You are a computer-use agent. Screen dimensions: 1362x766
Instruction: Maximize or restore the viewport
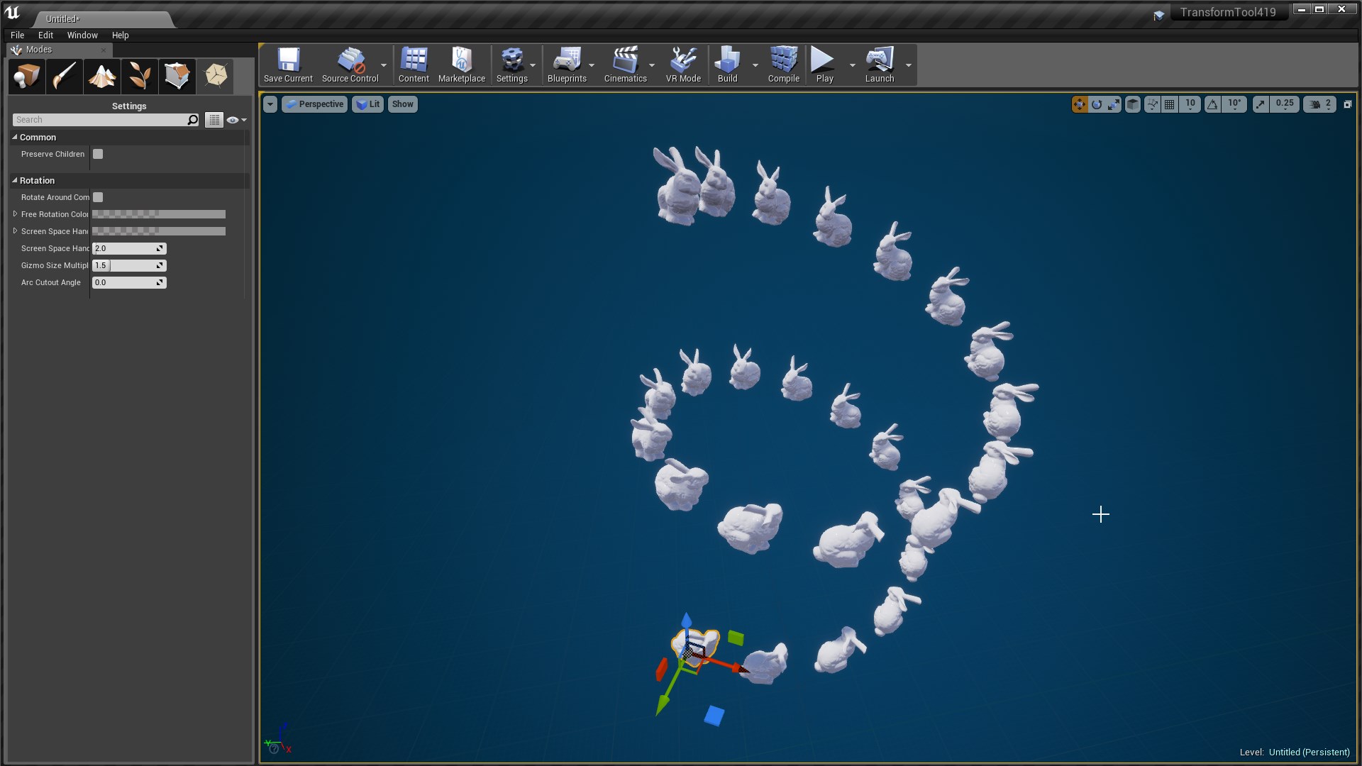coord(1348,104)
